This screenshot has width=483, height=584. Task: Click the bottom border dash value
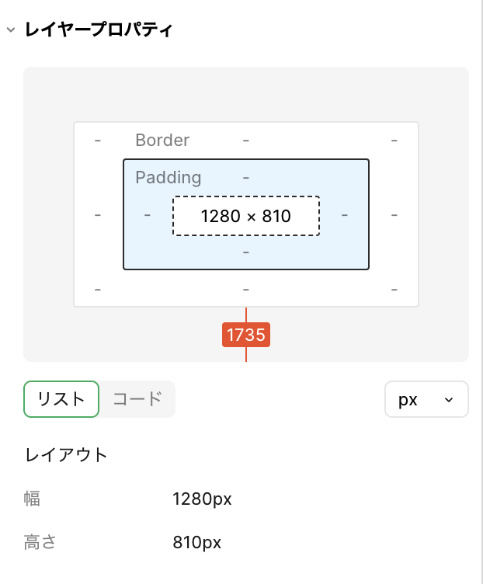click(246, 289)
